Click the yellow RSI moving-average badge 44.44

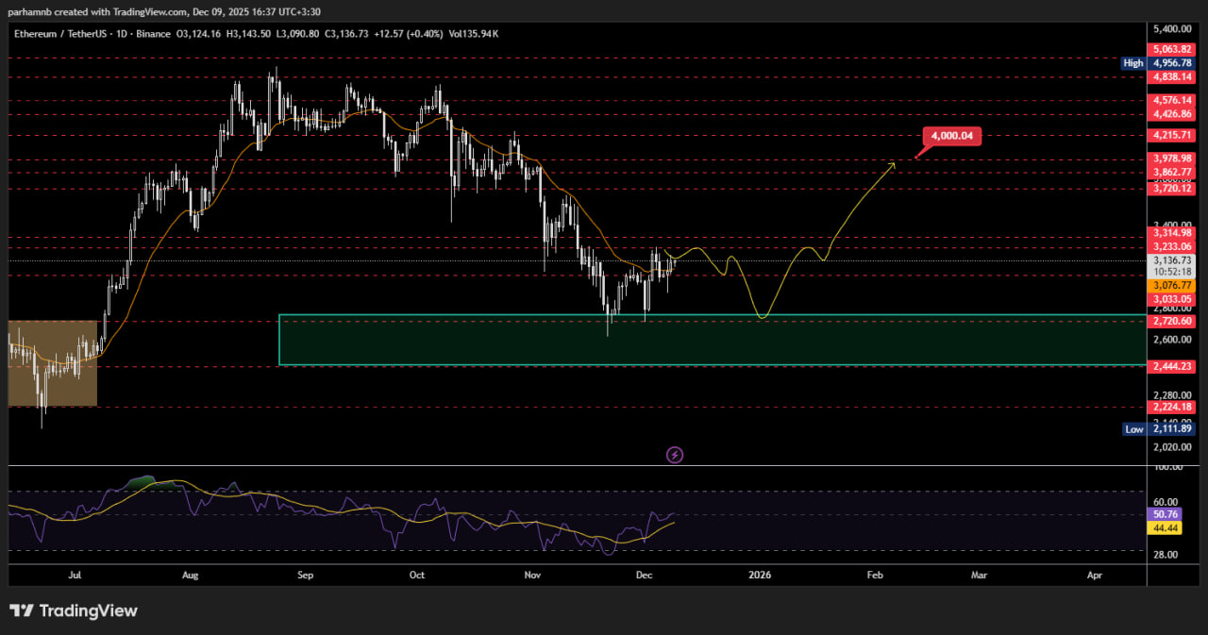click(1164, 528)
